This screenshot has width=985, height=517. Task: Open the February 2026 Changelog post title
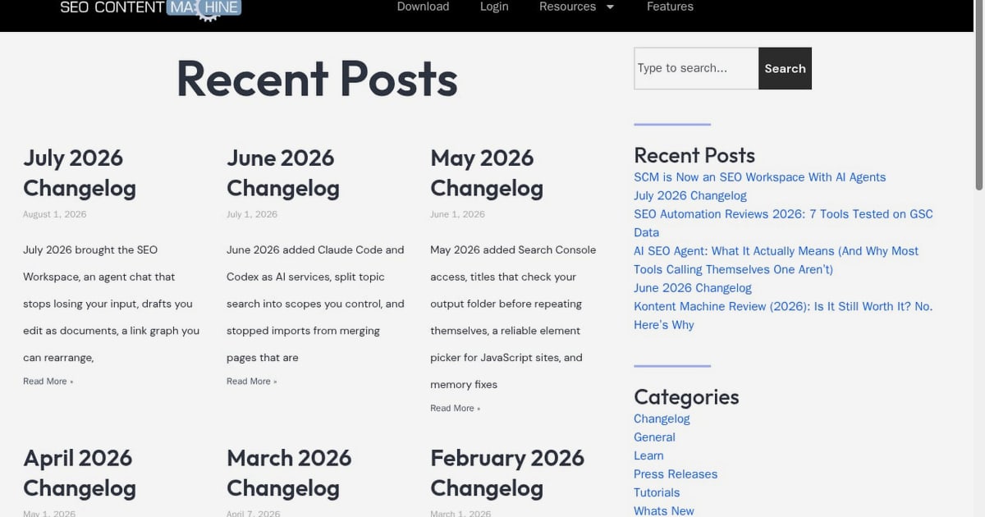pyautogui.click(x=507, y=473)
